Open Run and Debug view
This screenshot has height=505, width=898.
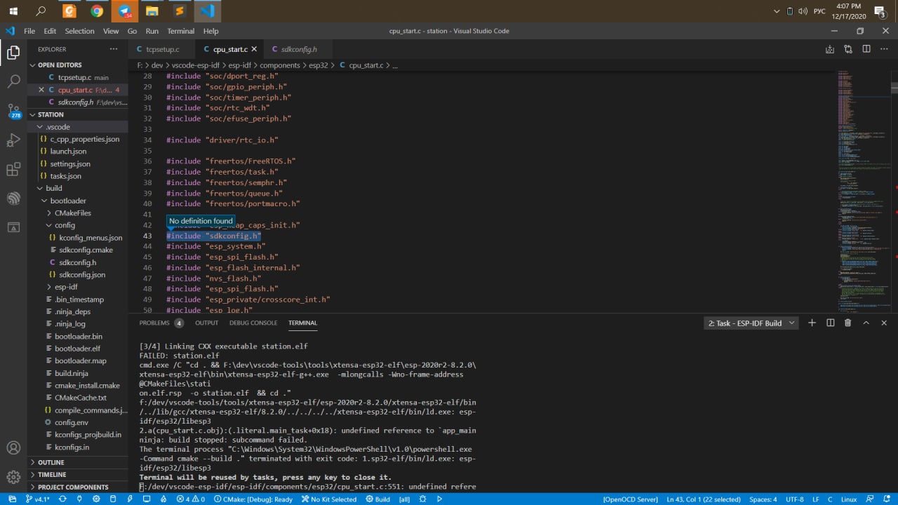(x=13, y=140)
